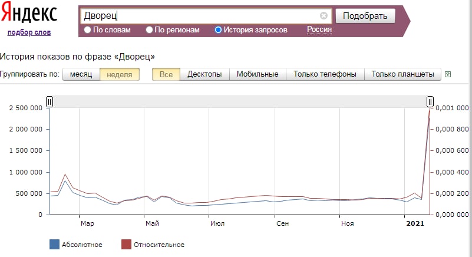The height and width of the screenshot is (257, 472).
Task: Click the 'Относительное' legend label
Action: [159, 245]
